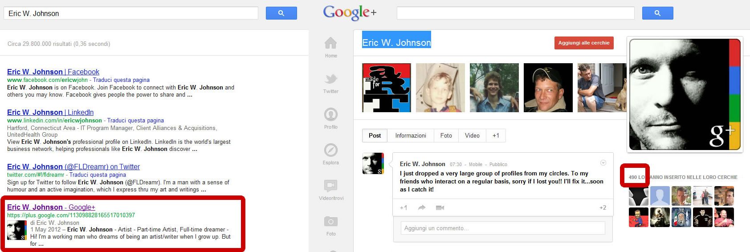Click the share arrow icon under post

click(x=421, y=207)
